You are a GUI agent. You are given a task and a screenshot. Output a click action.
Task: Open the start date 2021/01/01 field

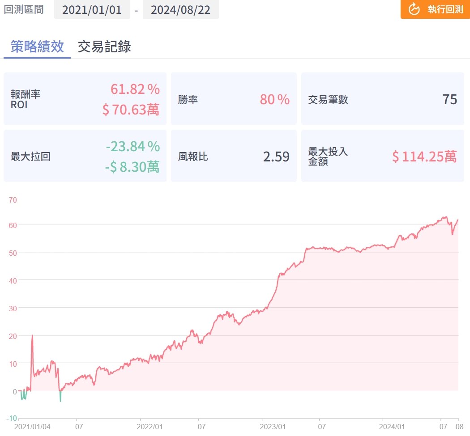coord(92,10)
